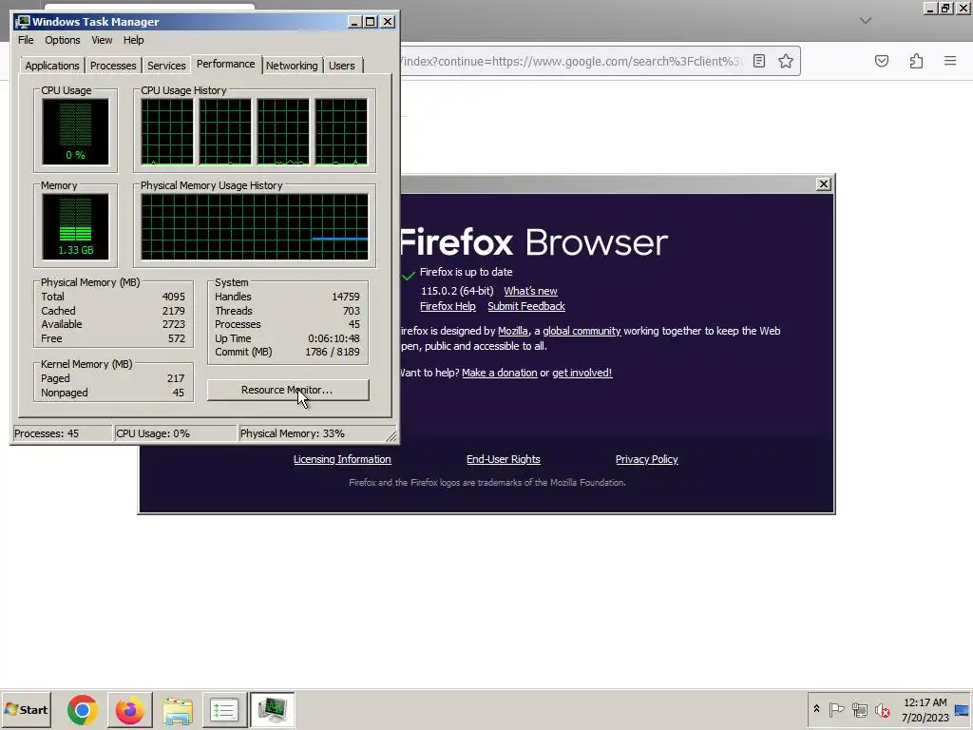This screenshot has height=730, width=973.
Task: Open the network tray icon
Action: click(x=859, y=709)
